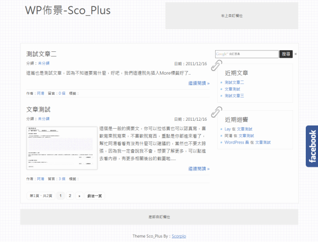Open the WP佈景-Sco_Plus site title

(68, 11)
